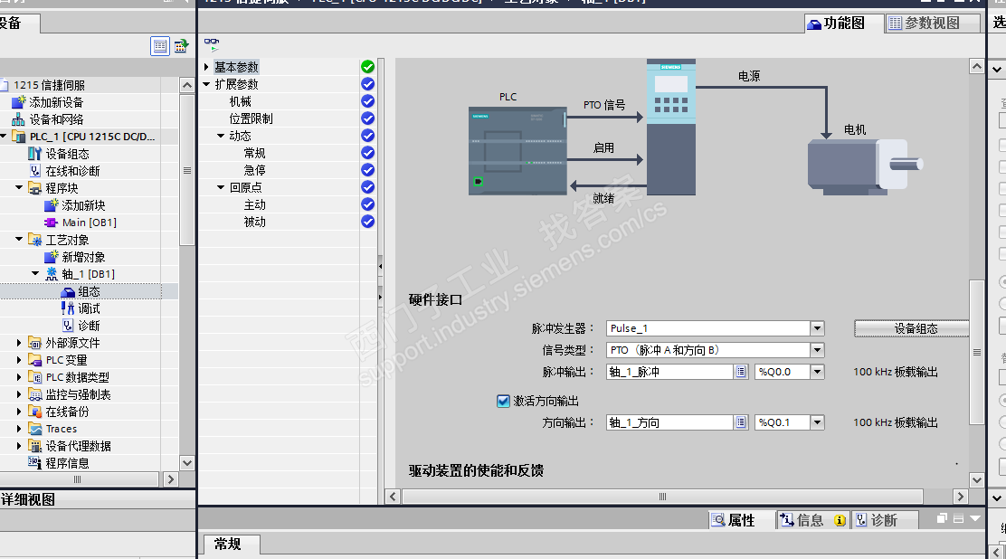
Task: Open the 脉冲发生器 Pulse_1 dropdown
Action: [x=817, y=328]
